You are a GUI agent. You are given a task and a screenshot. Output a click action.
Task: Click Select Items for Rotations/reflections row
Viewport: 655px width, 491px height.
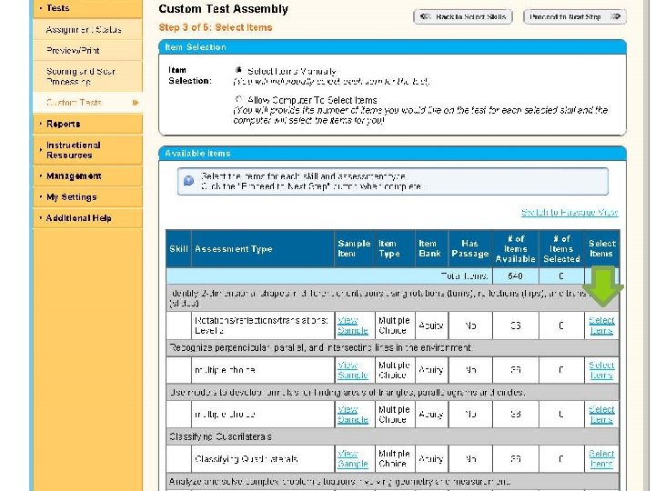(601, 326)
